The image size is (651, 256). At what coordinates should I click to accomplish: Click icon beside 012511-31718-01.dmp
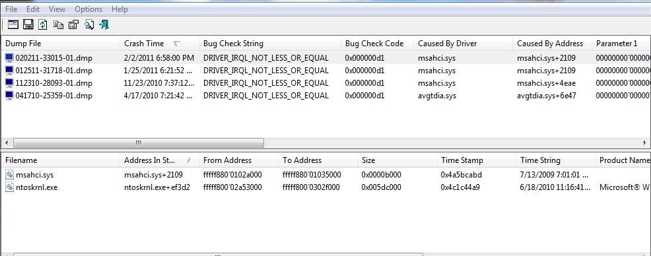pyautogui.click(x=9, y=71)
